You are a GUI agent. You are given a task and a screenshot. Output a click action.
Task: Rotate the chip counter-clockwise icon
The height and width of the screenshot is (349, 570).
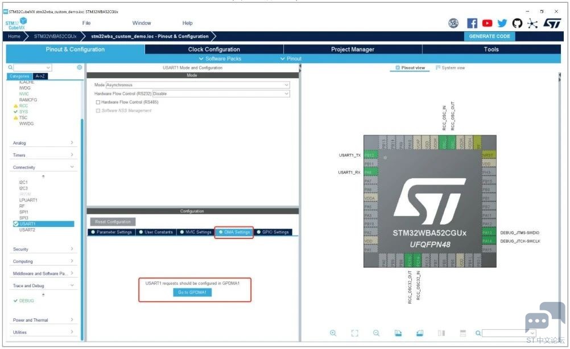(419, 333)
